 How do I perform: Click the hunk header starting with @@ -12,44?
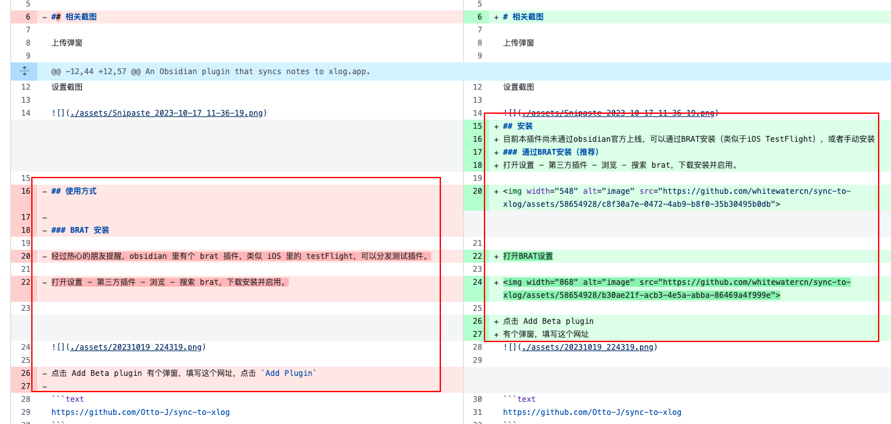coord(211,72)
